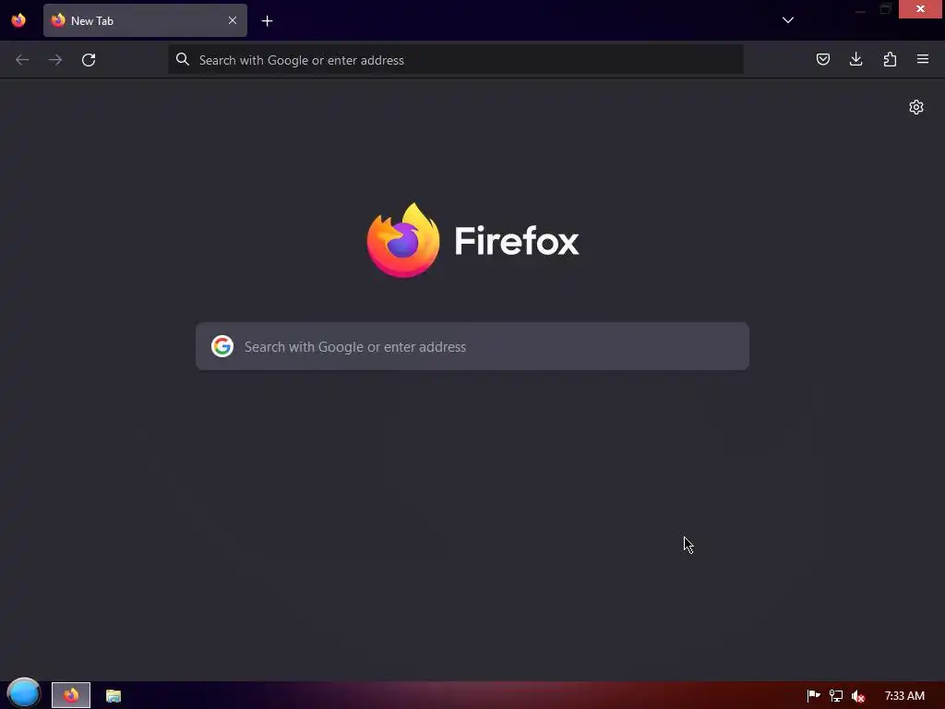Image resolution: width=945 pixels, height=709 pixels.
Task: Open the application hamburger menu
Action: click(923, 59)
